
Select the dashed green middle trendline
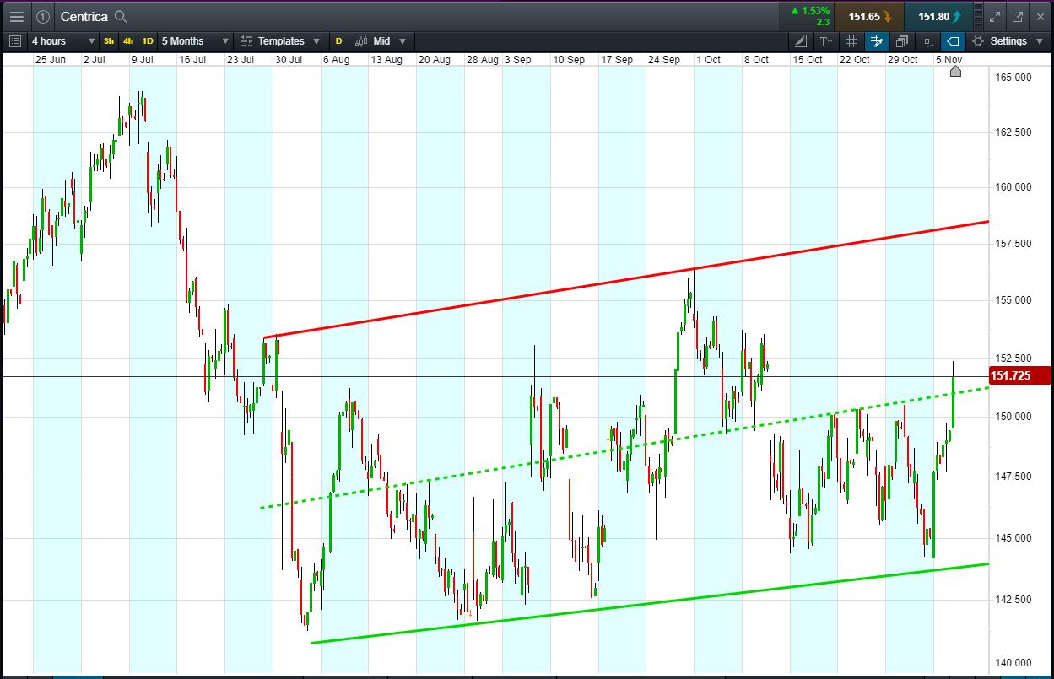point(624,447)
